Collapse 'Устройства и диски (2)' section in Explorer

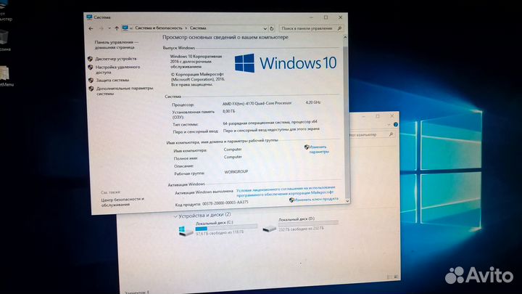(x=175, y=216)
